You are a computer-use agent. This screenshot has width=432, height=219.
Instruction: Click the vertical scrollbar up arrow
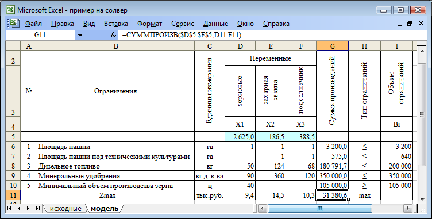coord(422,52)
